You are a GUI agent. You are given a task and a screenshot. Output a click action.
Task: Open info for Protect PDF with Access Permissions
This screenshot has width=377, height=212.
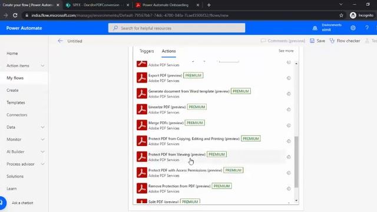coord(289,173)
